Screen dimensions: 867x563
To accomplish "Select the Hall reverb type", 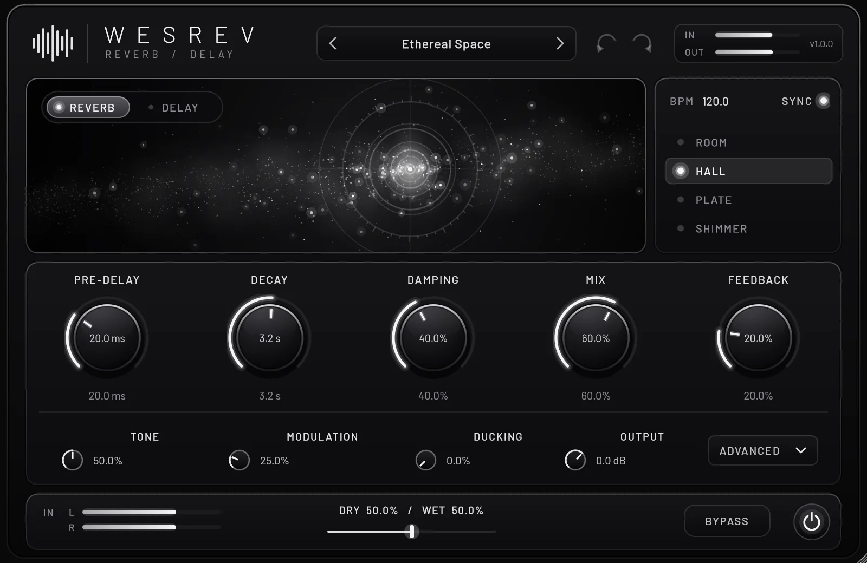I will [x=748, y=171].
